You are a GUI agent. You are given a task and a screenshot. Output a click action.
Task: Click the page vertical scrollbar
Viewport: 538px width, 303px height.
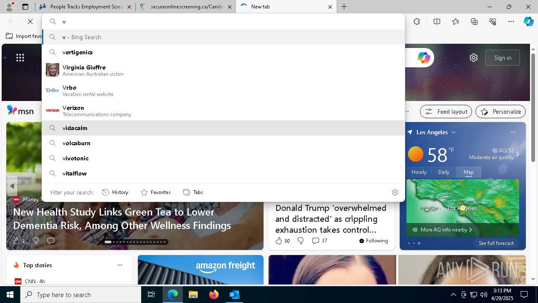tap(533, 107)
